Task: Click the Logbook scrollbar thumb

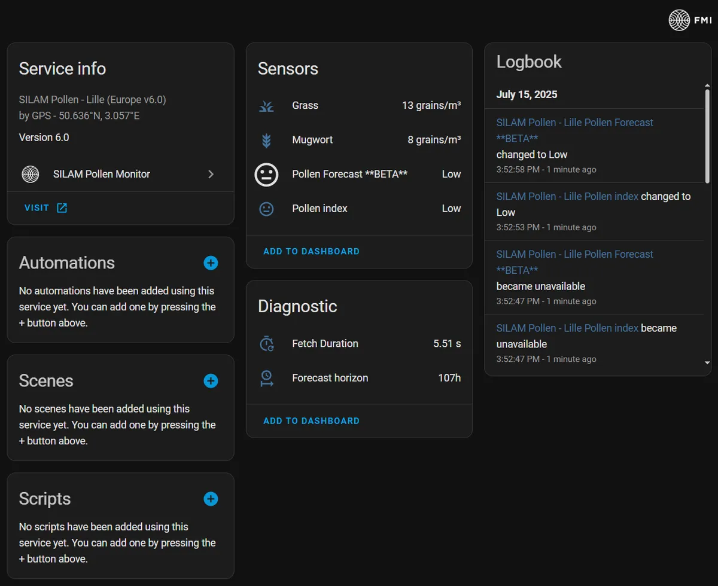Action: tap(707, 136)
